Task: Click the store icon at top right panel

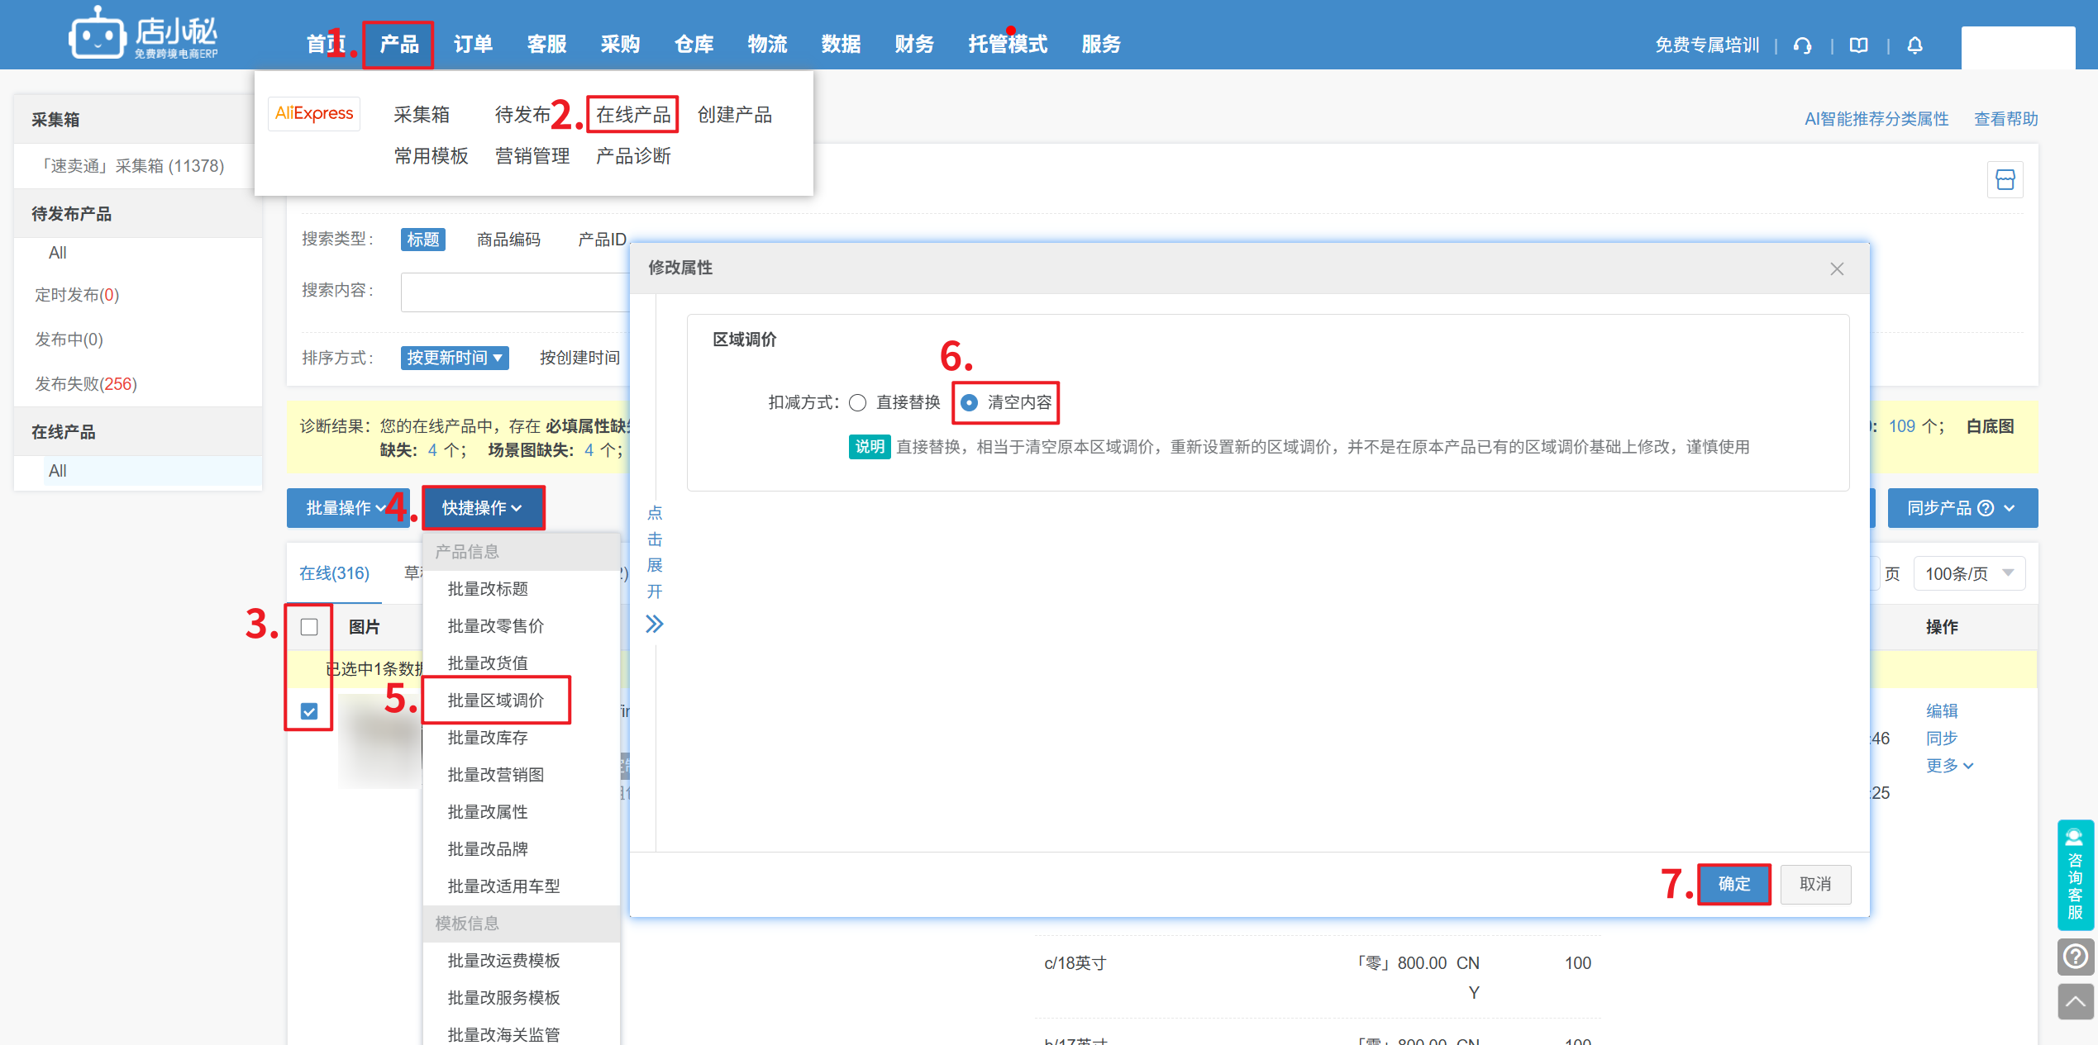Action: pyautogui.click(x=2005, y=179)
